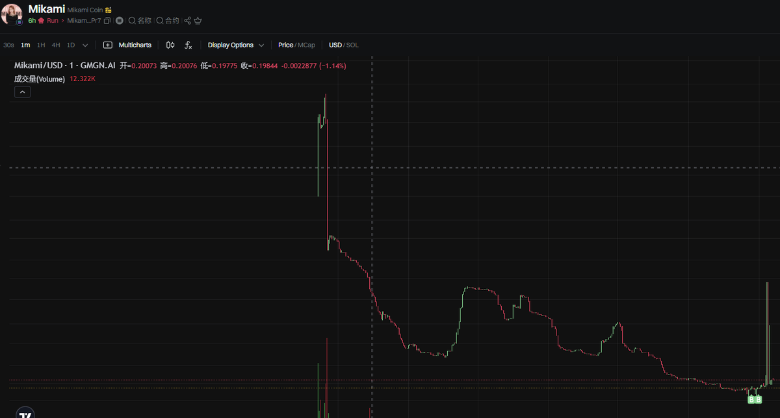The width and height of the screenshot is (780, 418).
Task: Expand the Display Options dropdown
Action: tap(236, 45)
